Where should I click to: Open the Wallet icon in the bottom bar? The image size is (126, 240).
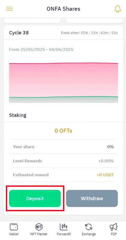14,227
